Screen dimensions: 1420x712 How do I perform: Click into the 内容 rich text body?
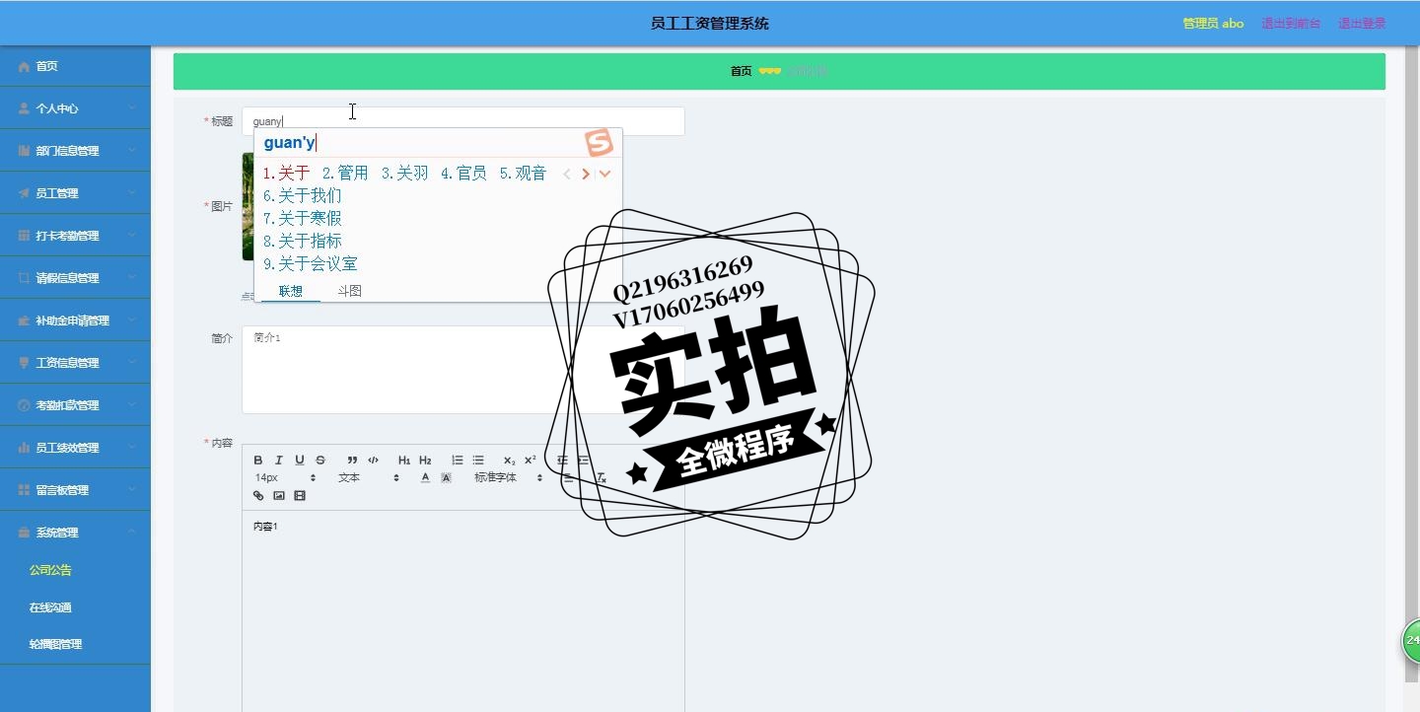[x=463, y=611]
